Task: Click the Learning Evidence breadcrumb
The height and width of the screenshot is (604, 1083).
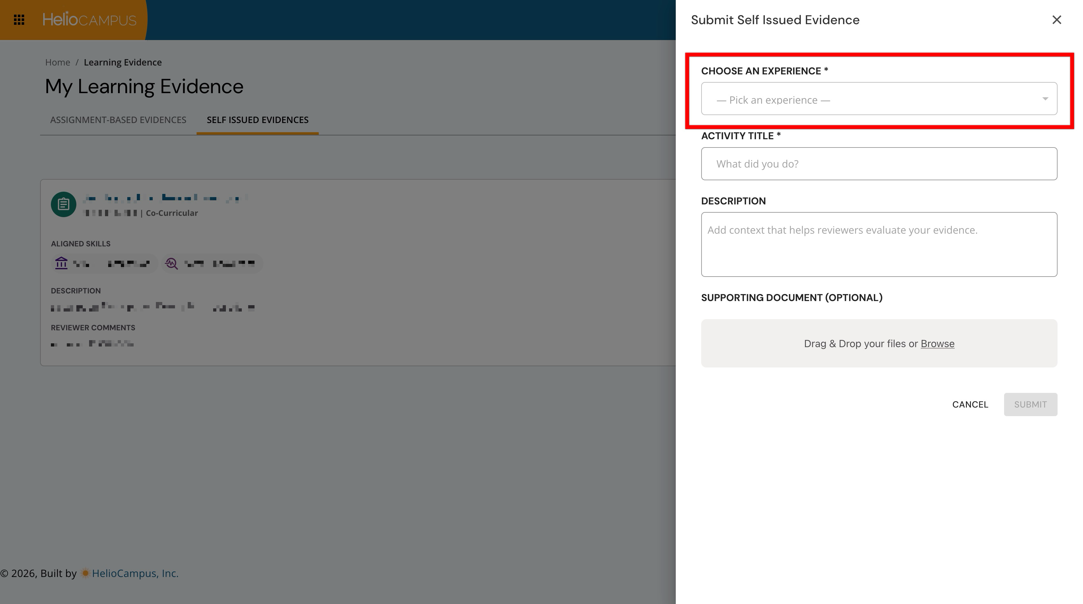Action: (123, 63)
